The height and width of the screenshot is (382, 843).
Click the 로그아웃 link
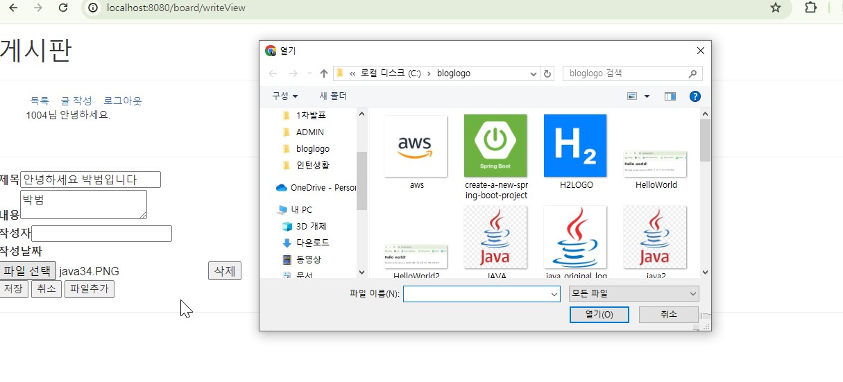click(x=123, y=101)
